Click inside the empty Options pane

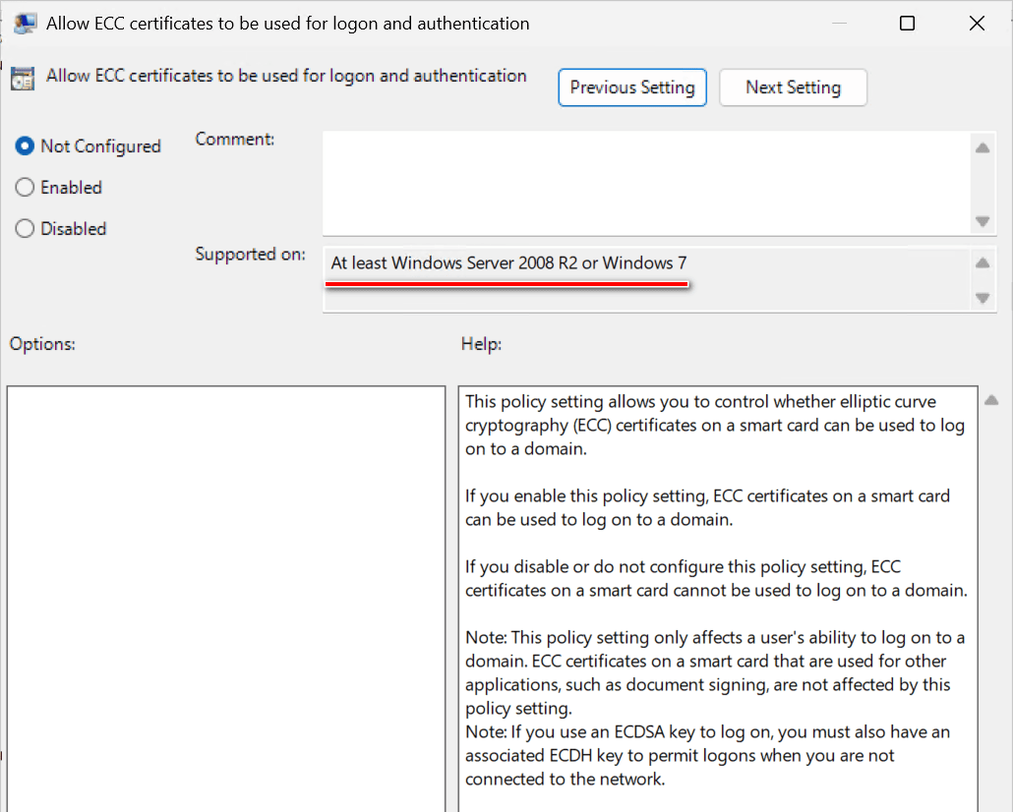226,590
